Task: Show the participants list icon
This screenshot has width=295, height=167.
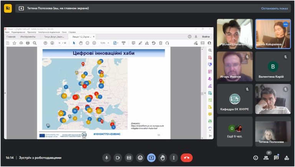Action: point(266,158)
